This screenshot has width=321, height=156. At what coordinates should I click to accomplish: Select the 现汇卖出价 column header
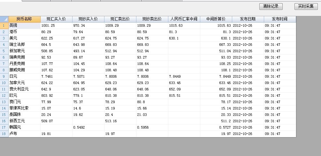[x=120, y=19]
